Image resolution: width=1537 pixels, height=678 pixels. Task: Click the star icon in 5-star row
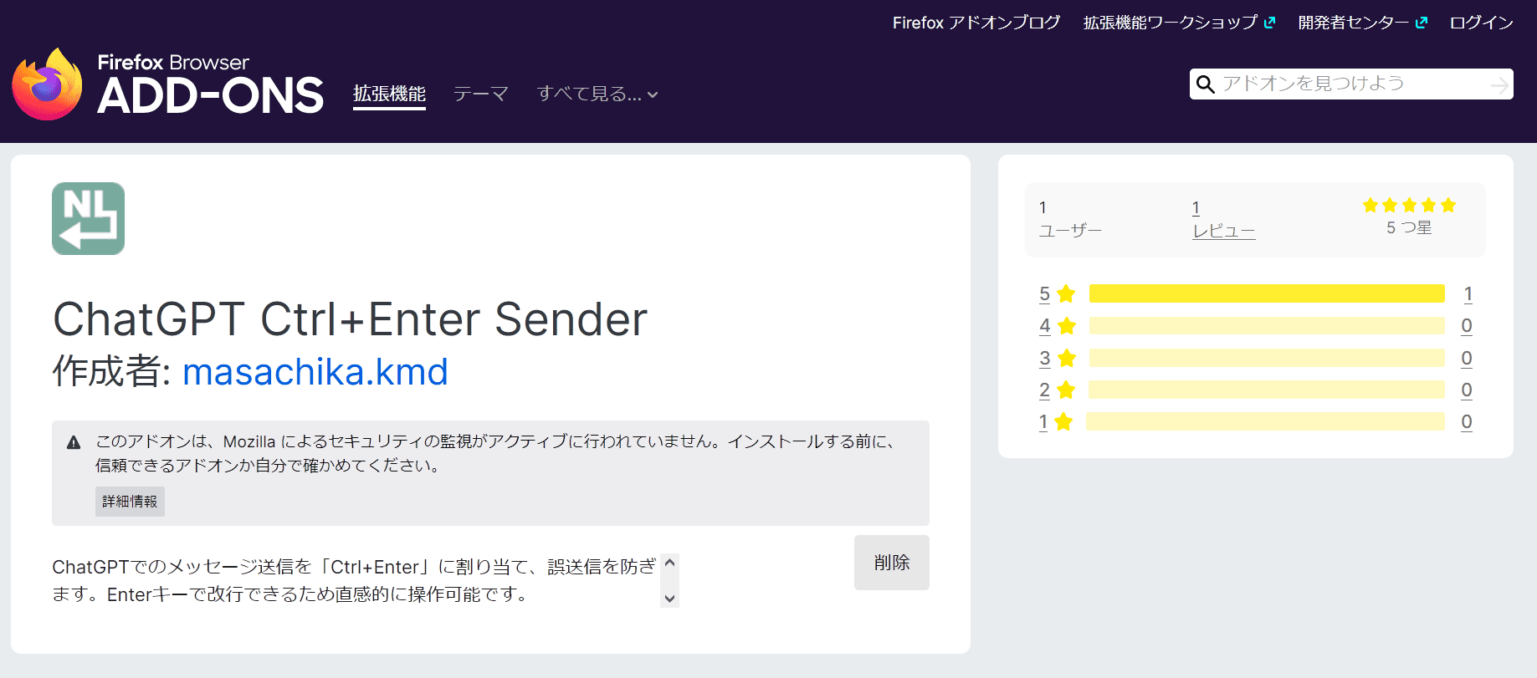1066,294
